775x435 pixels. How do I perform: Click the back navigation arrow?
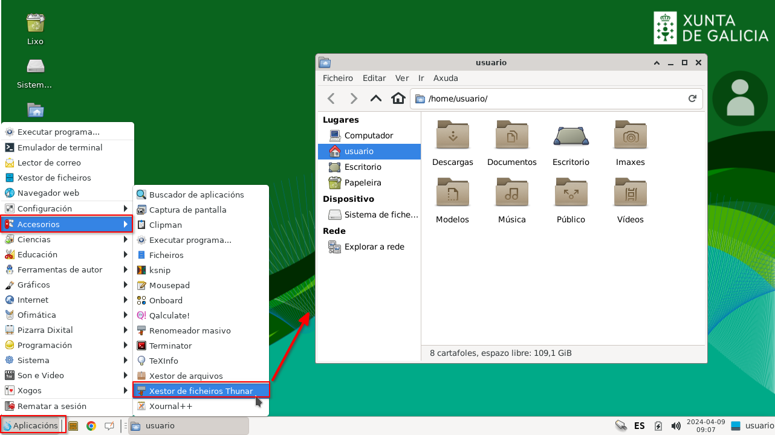pos(331,98)
